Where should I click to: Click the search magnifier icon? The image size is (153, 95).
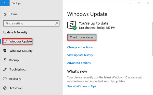57,23
